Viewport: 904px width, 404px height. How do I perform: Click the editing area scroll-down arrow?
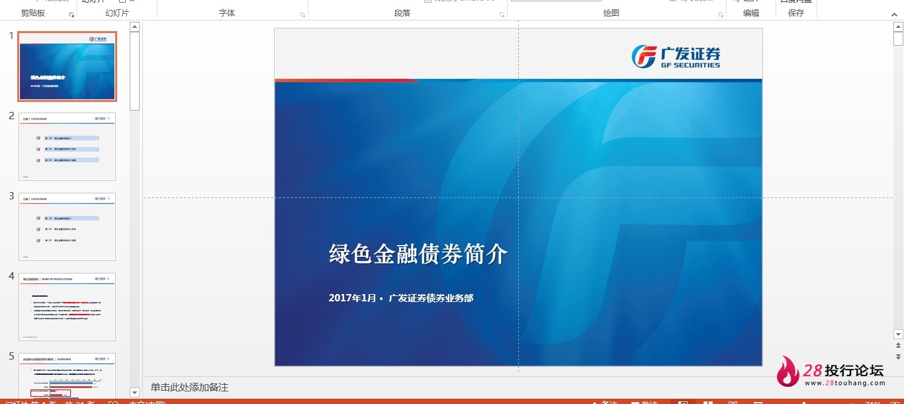tap(898, 334)
